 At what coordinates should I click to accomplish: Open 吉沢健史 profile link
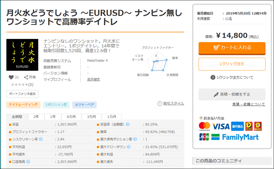93,80
